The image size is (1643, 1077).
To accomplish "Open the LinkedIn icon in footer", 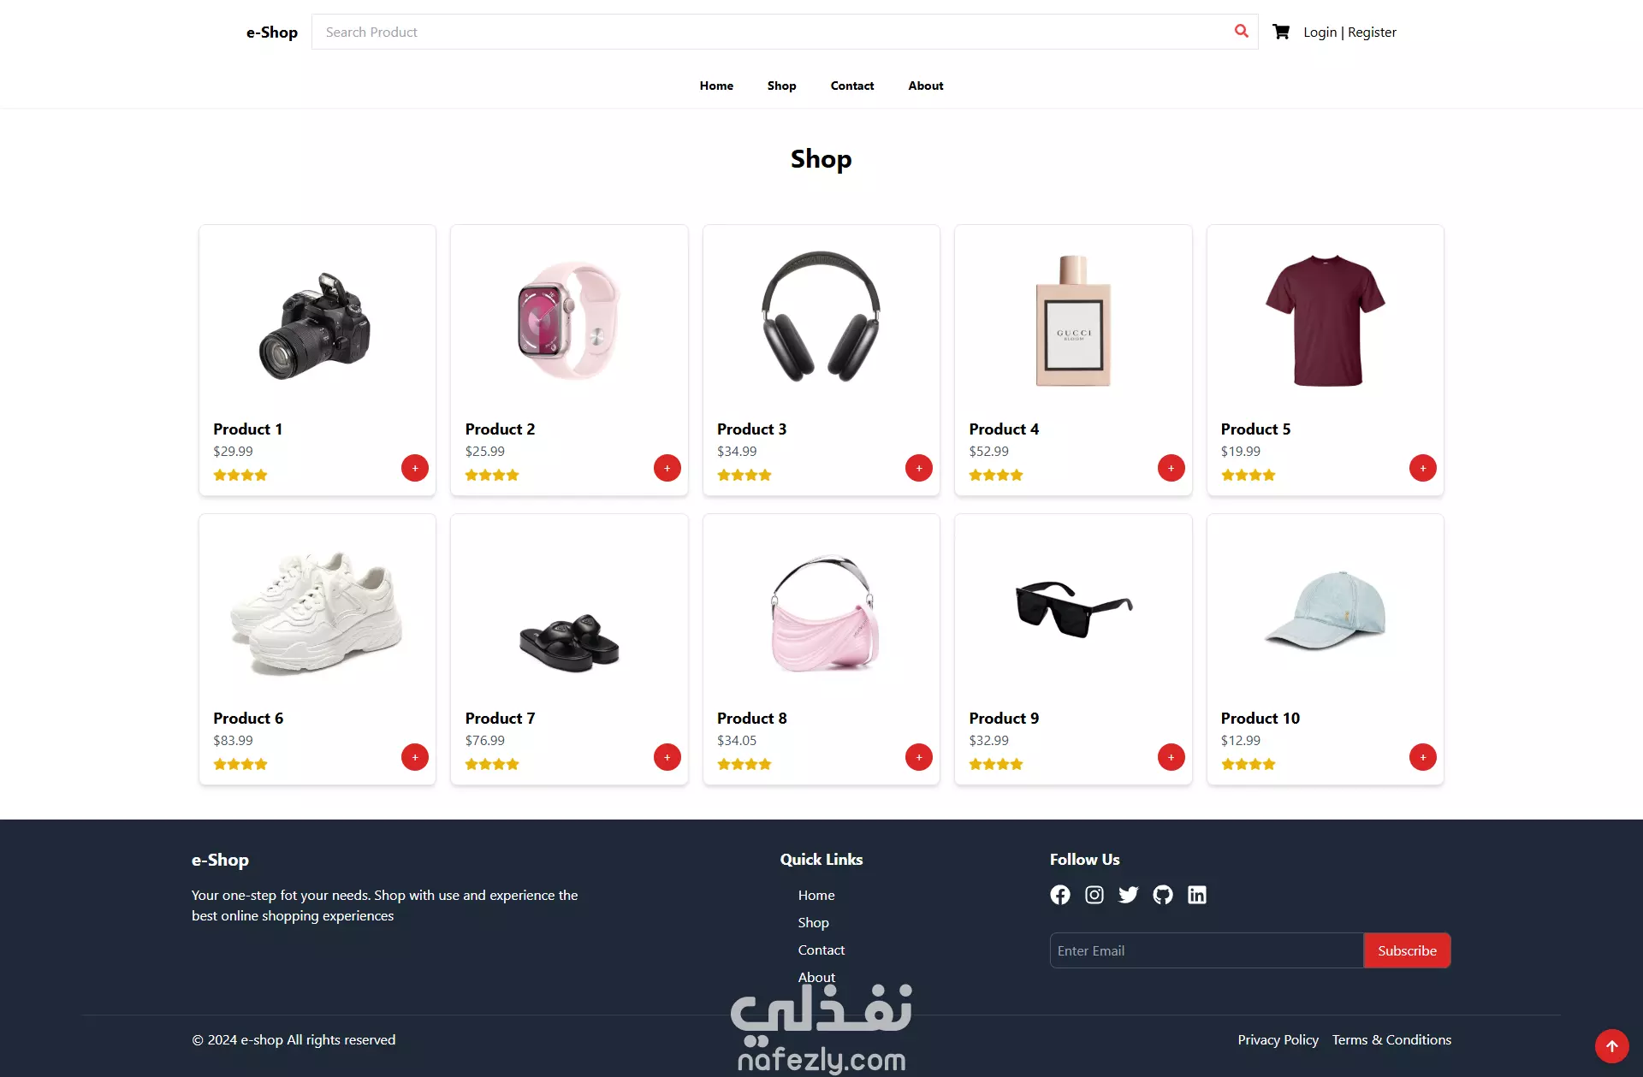I will pyautogui.click(x=1197, y=895).
